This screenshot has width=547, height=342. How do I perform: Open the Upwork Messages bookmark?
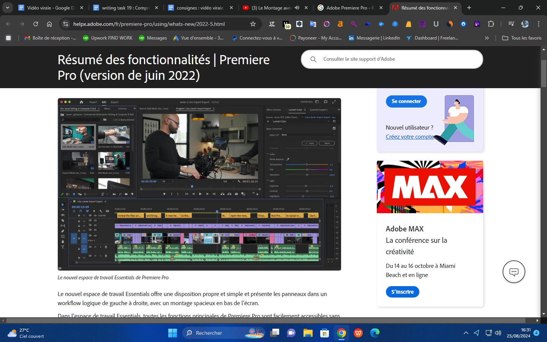(x=153, y=38)
